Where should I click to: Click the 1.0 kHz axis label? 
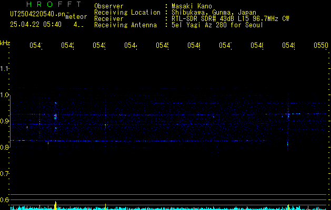pyautogui.click(x=4, y=95)
